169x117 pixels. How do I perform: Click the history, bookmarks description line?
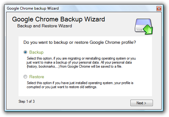74,66
